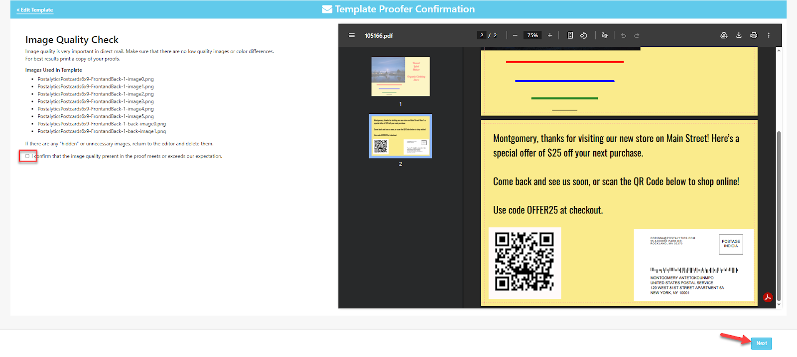Image resolution: width=797 pixels, height=357 pixels.
Task: Click the 105166.pdf file name
Action: (x=379, y=36)
